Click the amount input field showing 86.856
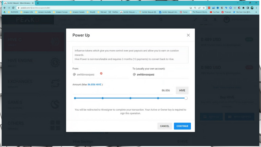 (x=122, y=90)
